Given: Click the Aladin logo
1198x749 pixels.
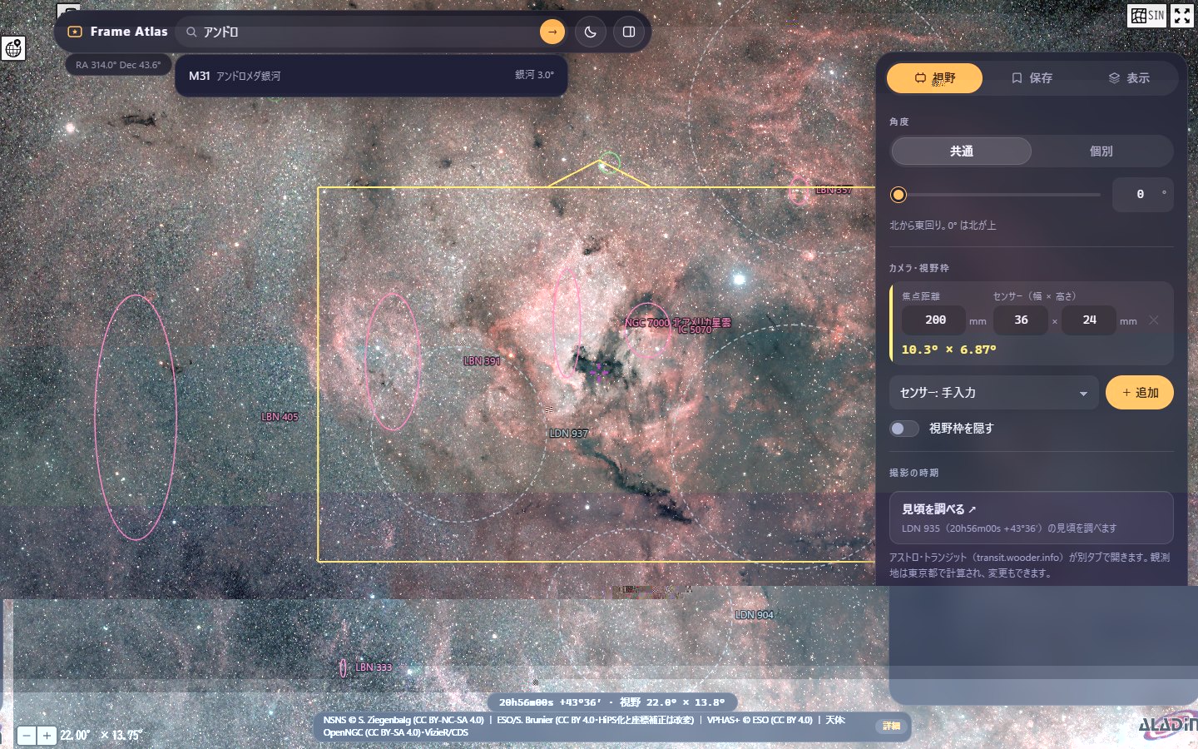Looking at the screenshot, I should point(1168,724).
